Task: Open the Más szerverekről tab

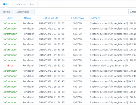Action: [25, 4]
